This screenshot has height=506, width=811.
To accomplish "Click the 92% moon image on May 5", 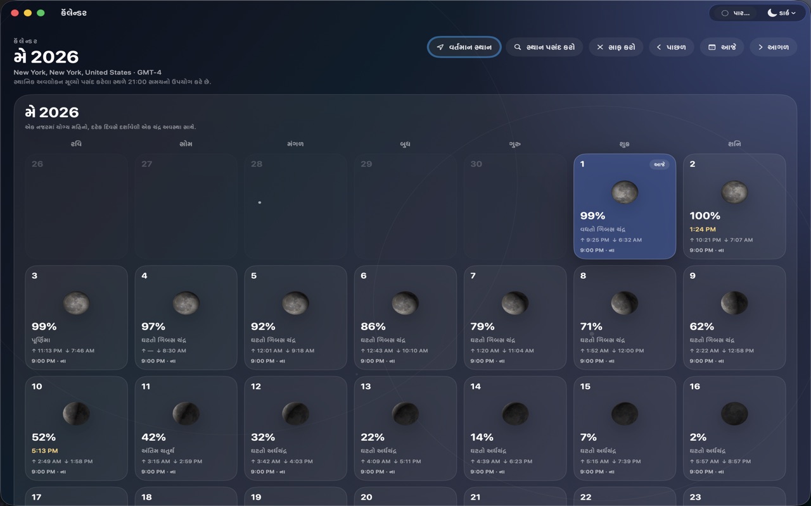I will tap(295, 304).
